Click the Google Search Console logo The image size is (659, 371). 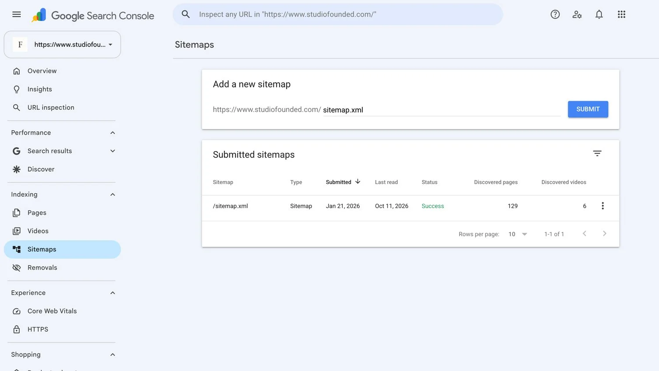(93, 15)
